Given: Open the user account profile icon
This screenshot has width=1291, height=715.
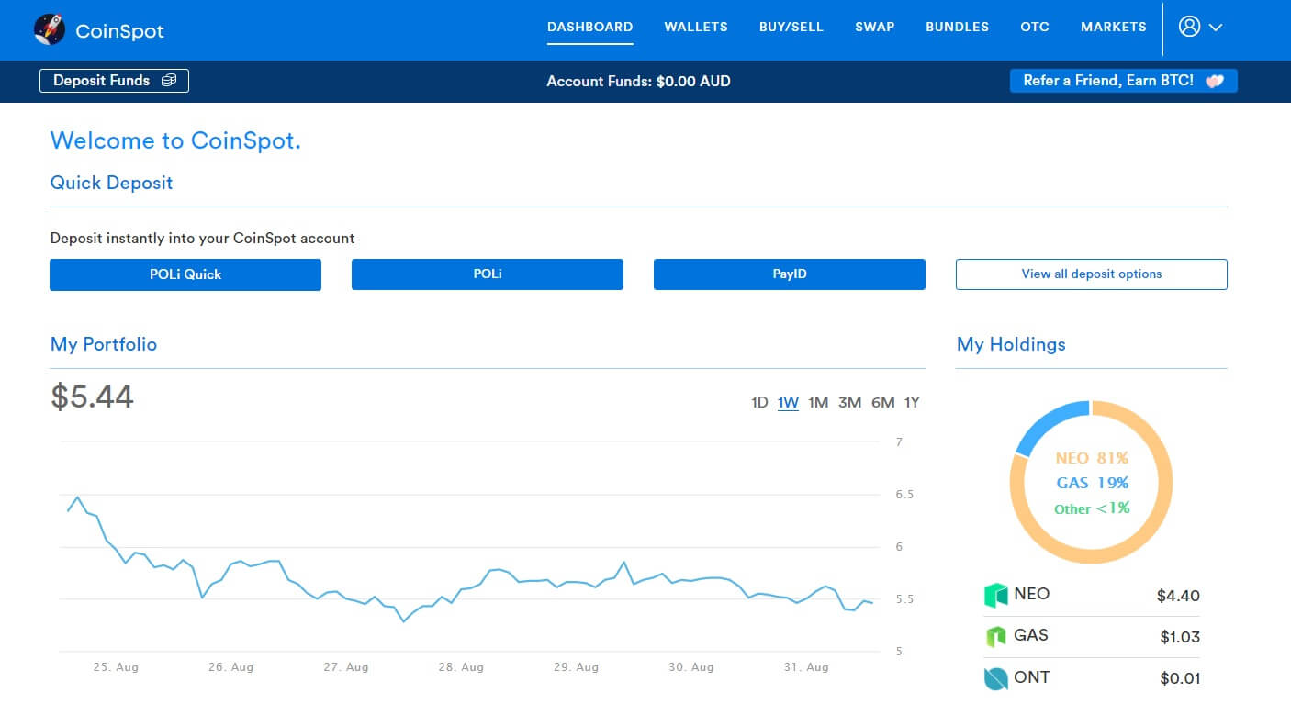Looking at the screenshot, I should pyautogui.click(x=1189, y=27).
